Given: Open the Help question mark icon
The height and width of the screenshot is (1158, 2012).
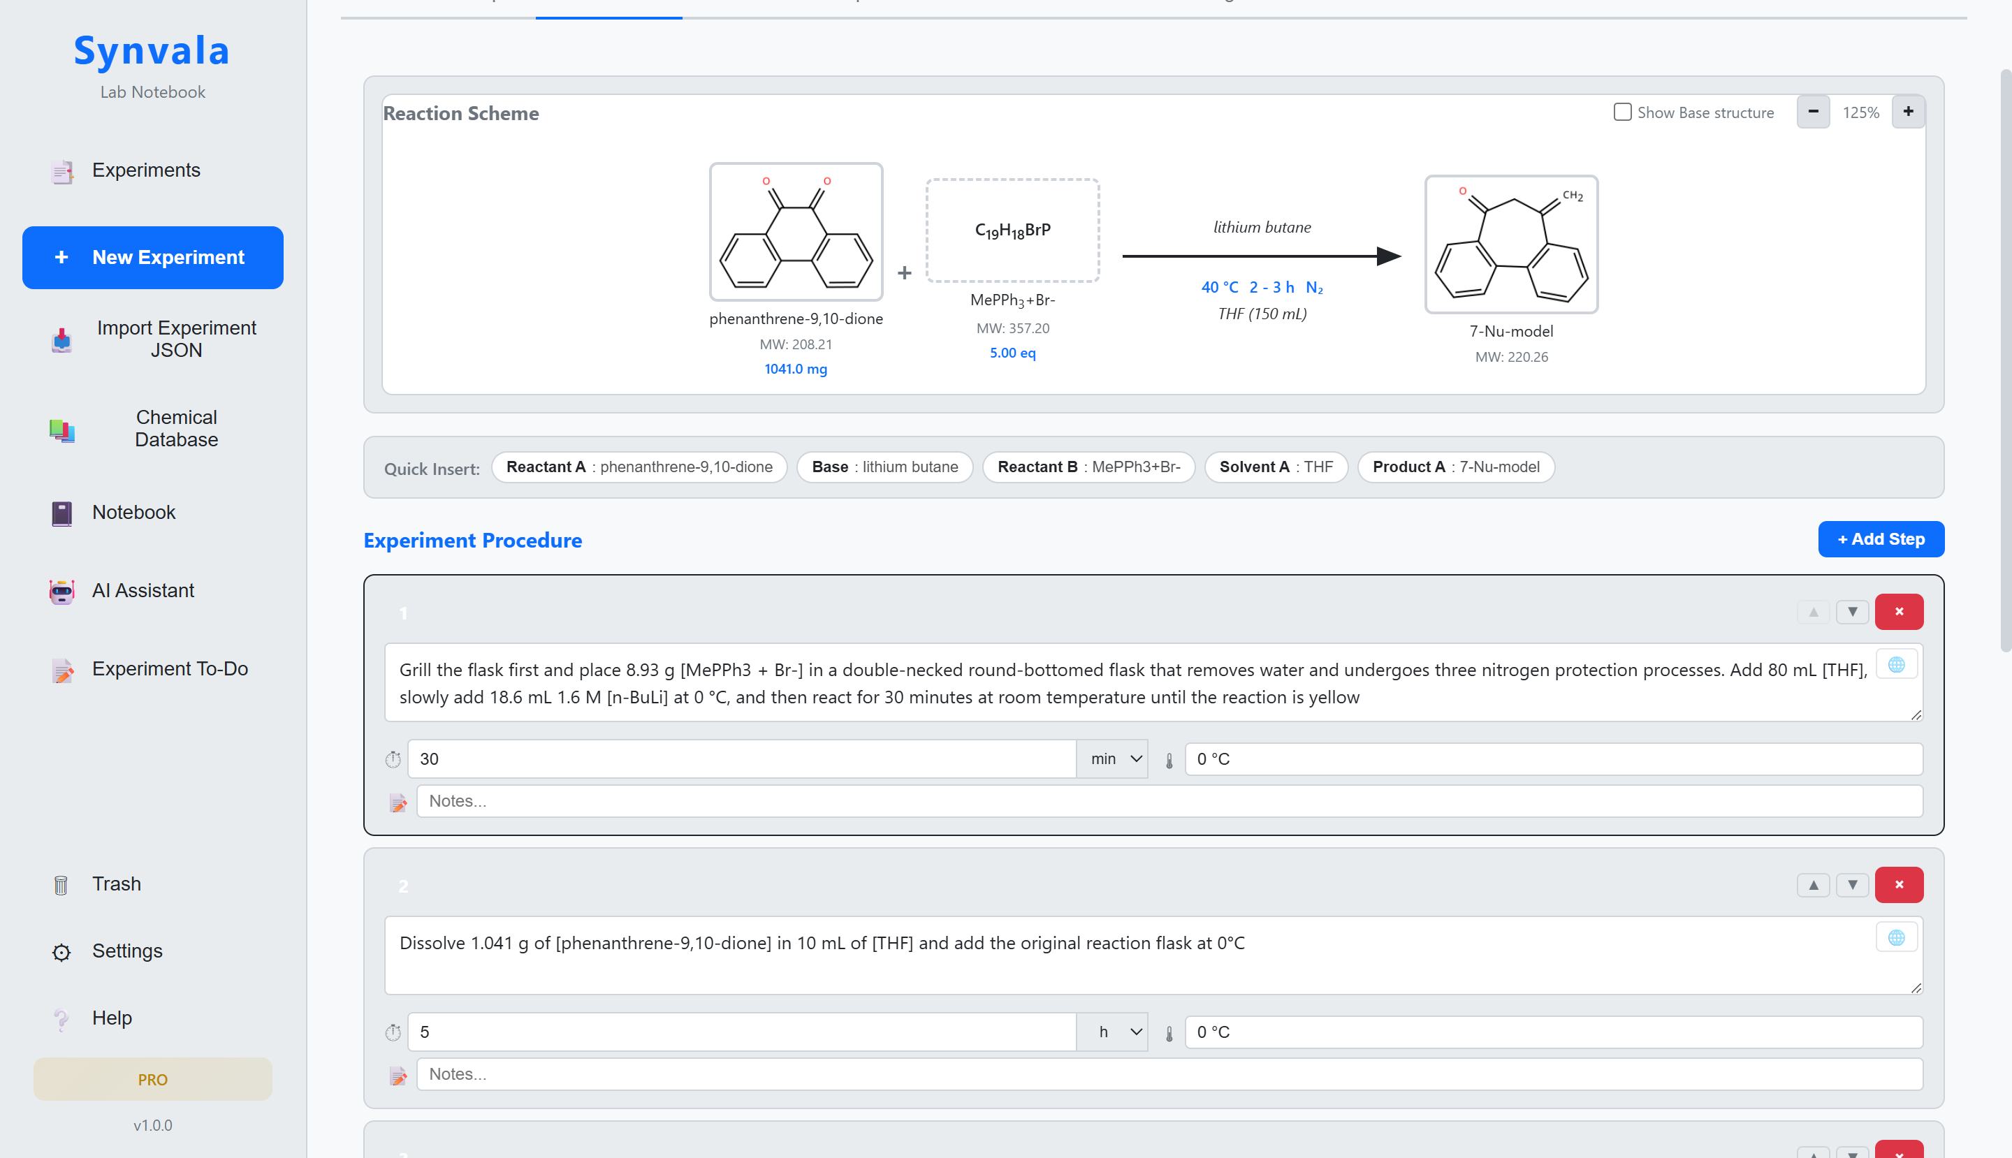Looking at the screenshot, I should 61,1019.
